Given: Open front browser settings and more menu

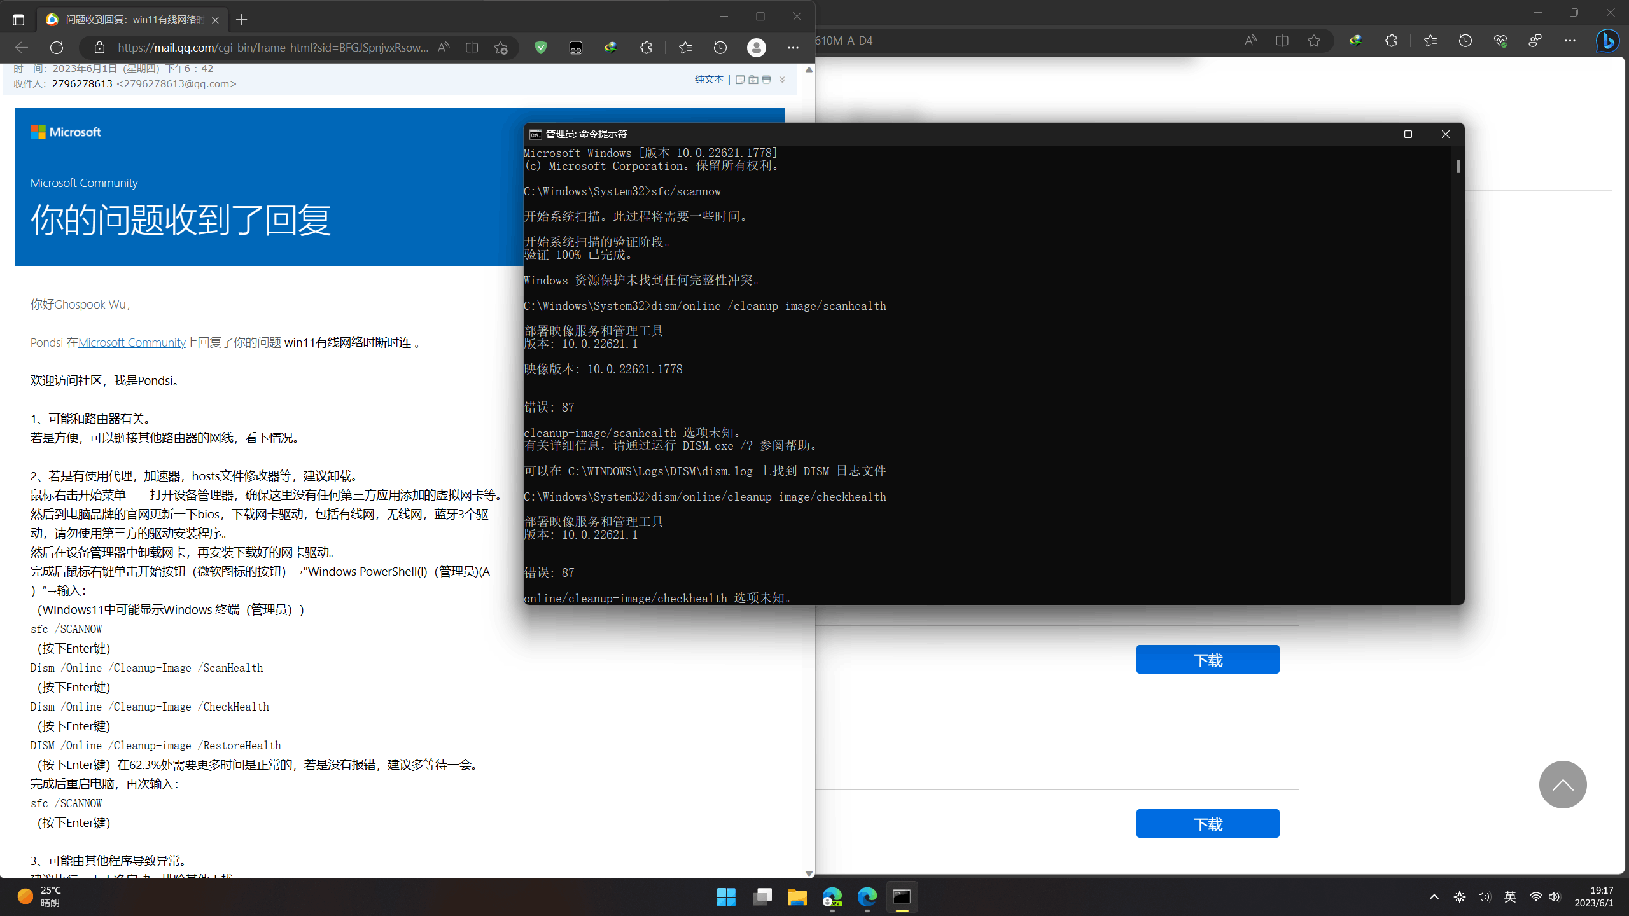Looking at the screenshot, I should pos(793,48).
